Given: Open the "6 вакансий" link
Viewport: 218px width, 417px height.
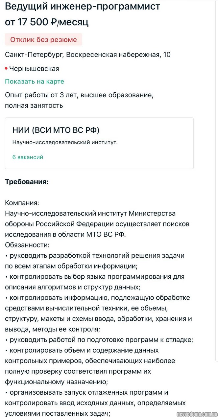Looking at the screenshot, I should (x=28, y=157).
